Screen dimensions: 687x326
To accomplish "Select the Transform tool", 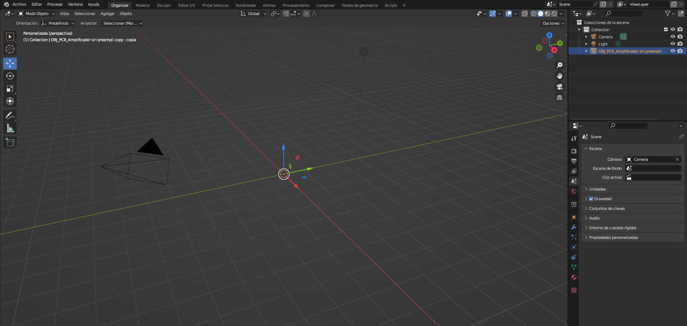I will tap(10, 101).
